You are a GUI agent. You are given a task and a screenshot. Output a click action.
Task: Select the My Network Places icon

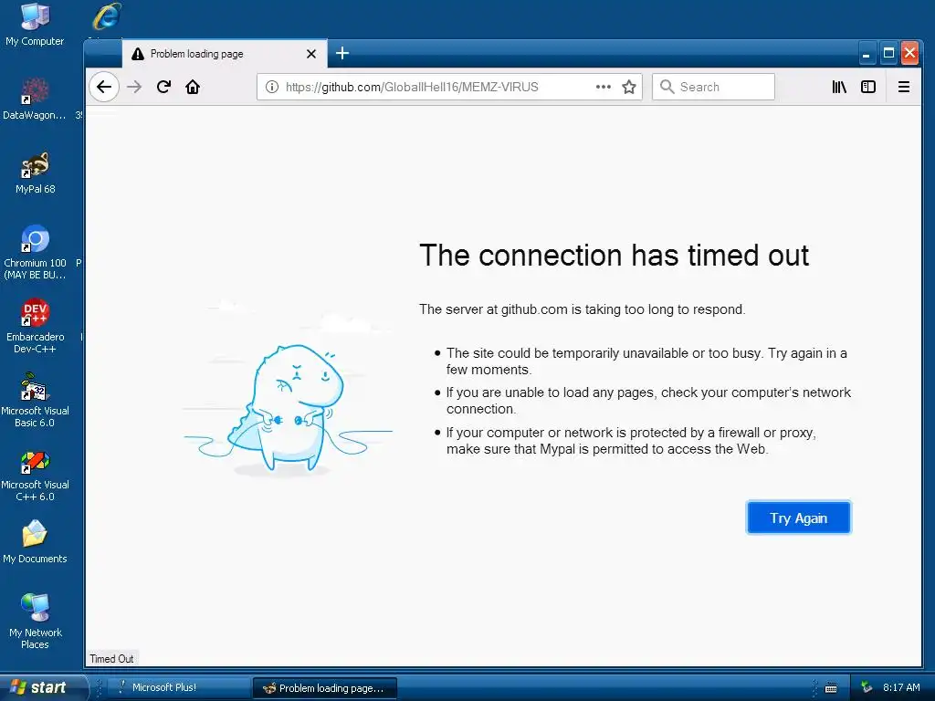click(x=35, y=621)
